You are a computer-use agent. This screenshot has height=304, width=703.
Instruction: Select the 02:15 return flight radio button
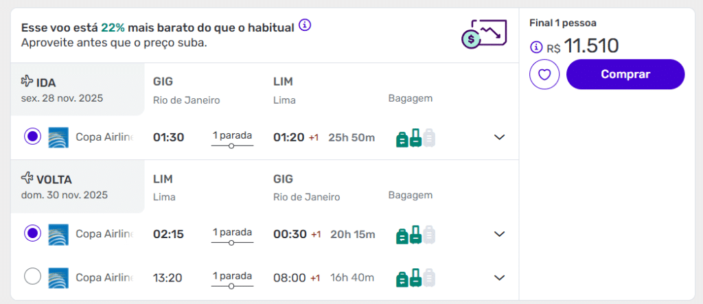(32, 234)
